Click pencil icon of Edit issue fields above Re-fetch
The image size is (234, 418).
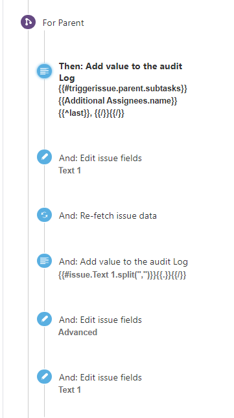coord(44,157)
